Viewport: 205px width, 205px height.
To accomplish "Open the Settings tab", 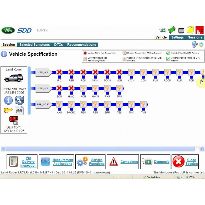I will tap(177, 37).
